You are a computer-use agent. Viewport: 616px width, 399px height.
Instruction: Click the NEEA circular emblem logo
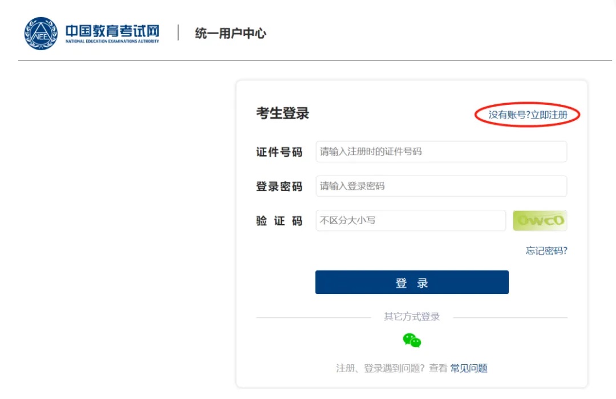coord(40,34)
